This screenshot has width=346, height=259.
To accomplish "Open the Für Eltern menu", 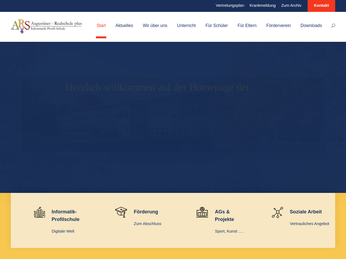I will coord(247,26).
